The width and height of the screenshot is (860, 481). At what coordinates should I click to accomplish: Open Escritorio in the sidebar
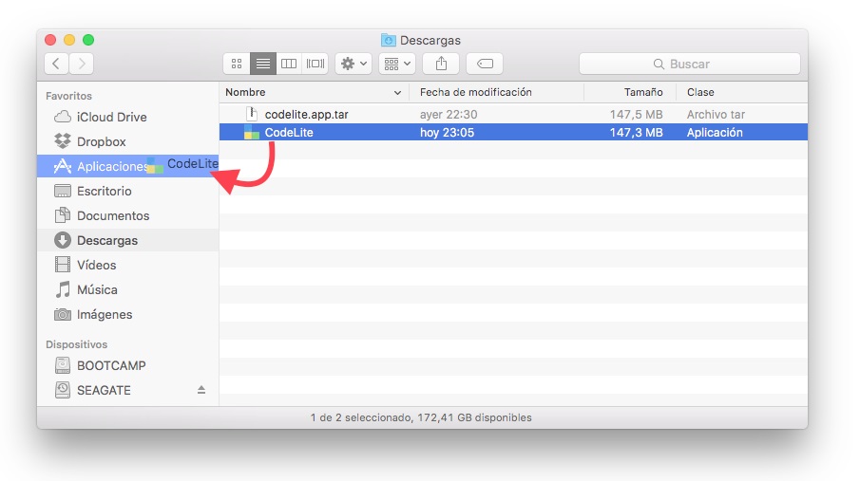pyautogui.click(x=127, y=192)
